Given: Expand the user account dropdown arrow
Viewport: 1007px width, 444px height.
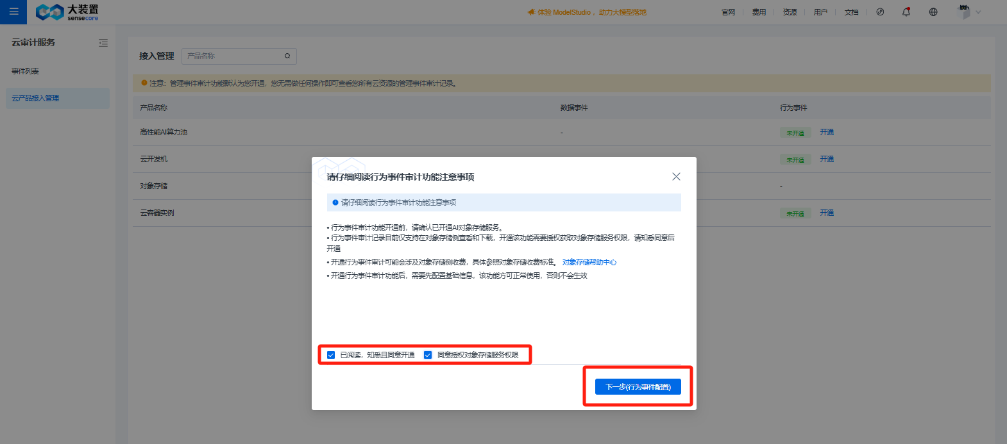Looking at the screenshot, I should click(x=978, y=12).
